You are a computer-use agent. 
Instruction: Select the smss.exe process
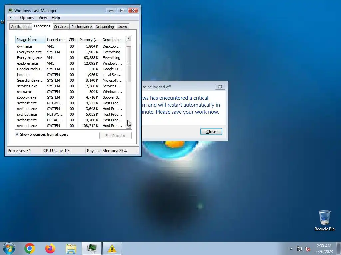[x=70, y=92]
